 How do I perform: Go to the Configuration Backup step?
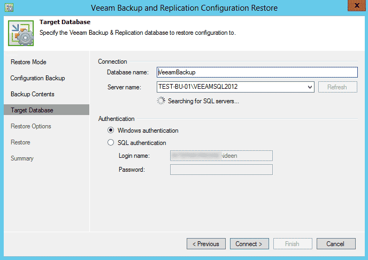tap(37, 78)
